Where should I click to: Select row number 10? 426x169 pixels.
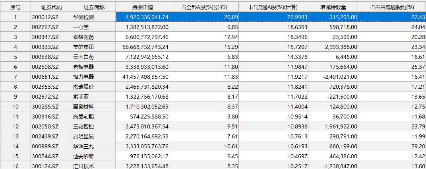[15, 107]
